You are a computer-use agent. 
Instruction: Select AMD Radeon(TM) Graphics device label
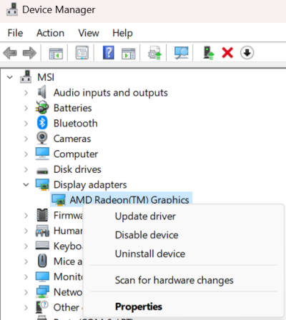pyautogui.click(x=129, y=200)
